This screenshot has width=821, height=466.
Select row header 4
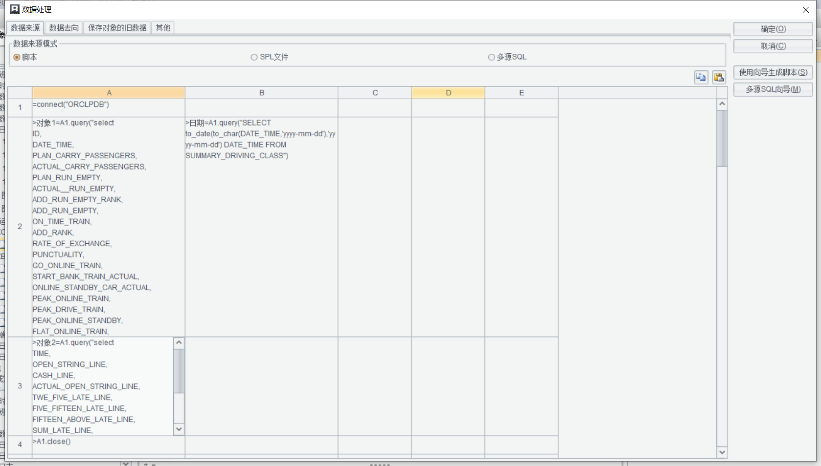(20, 445)
